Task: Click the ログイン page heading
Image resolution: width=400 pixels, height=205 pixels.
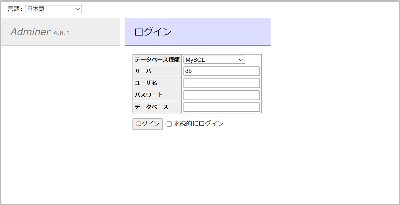Action: [x=153, y=32]
